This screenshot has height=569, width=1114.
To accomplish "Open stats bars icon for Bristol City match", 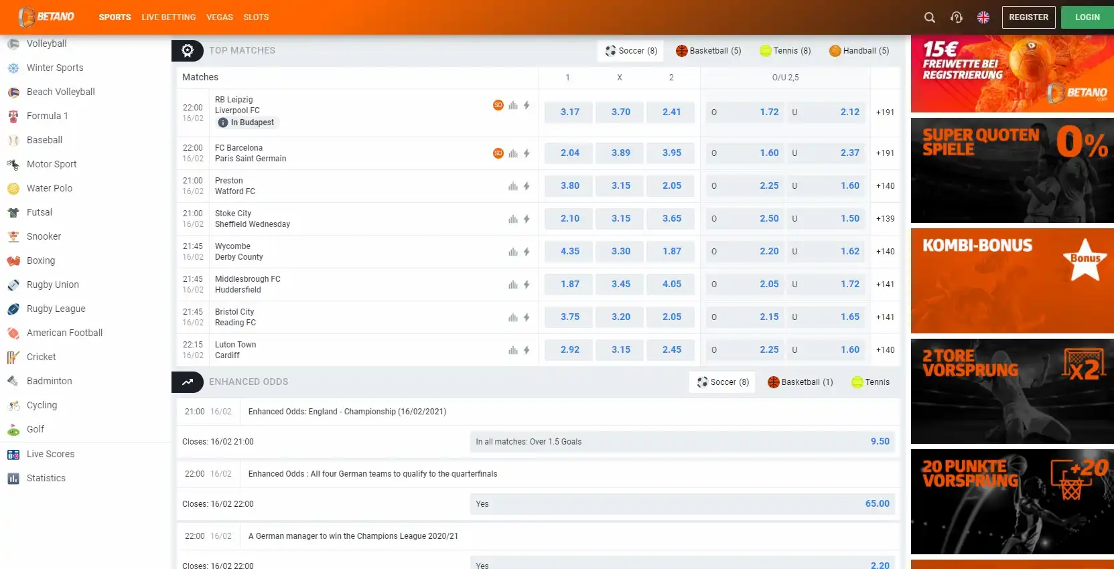I will [x=513, y=317].
